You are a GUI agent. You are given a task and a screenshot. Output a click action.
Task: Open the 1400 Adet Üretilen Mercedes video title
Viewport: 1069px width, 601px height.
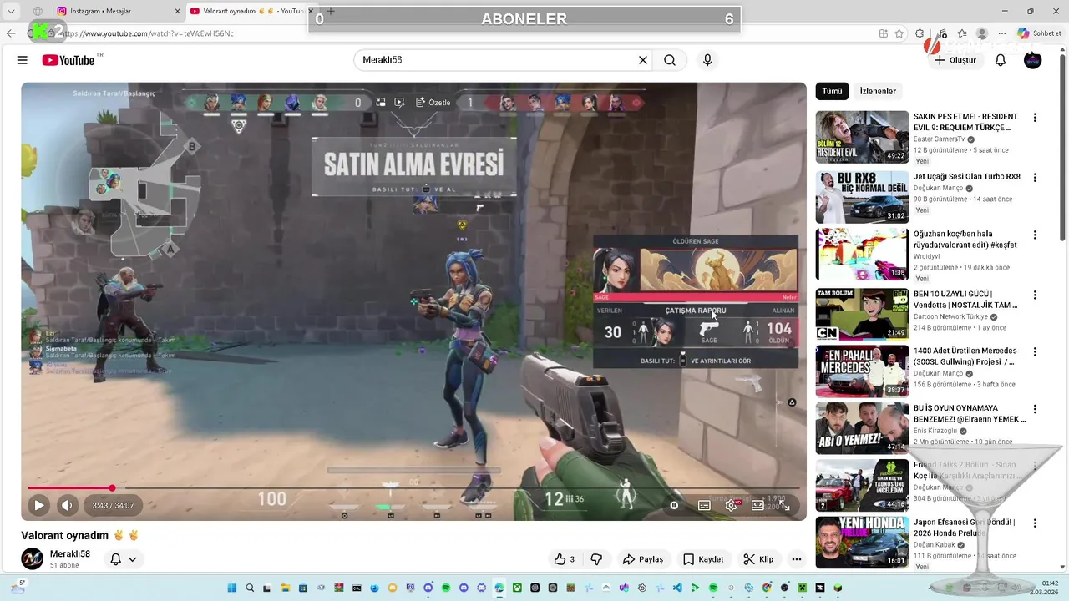coord(965,356)
